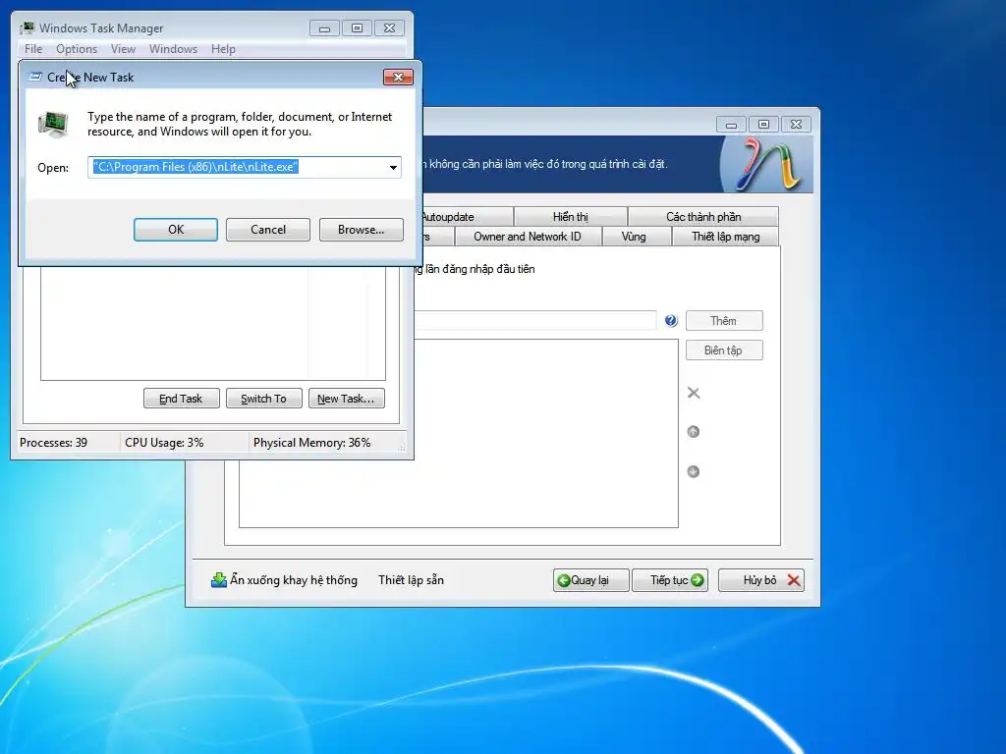Cancel nLite with Hủy bỏ button
1006x754 pixels.
point(761,580)
